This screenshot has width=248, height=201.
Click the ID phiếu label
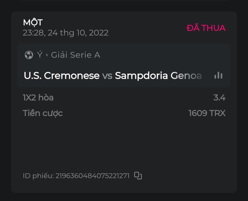pyautogui.click(x=38, y=176)
